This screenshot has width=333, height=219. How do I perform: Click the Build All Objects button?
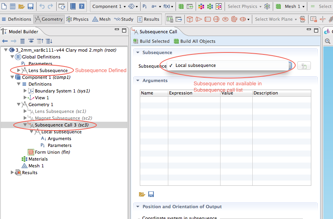[x=195, y=41]
